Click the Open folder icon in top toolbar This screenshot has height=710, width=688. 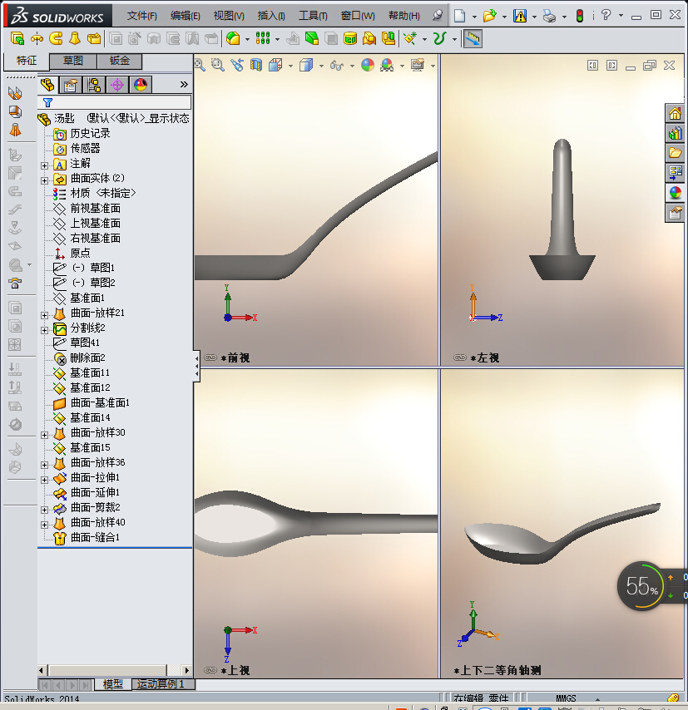click(489, 17)
